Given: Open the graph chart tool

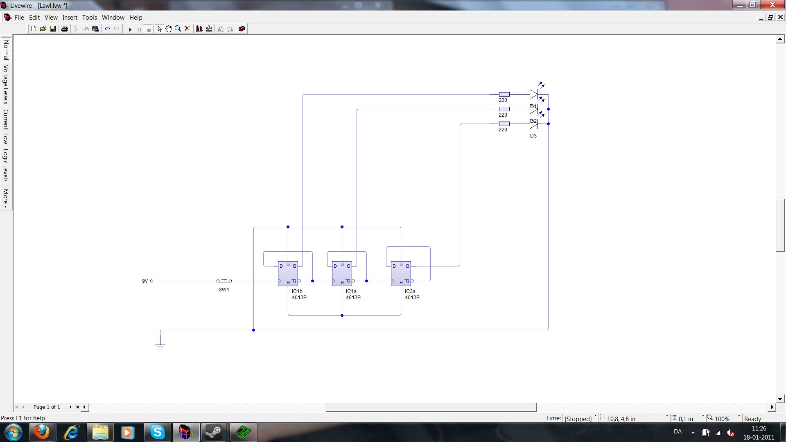Looking at the screenshot, I should point(199,29).
